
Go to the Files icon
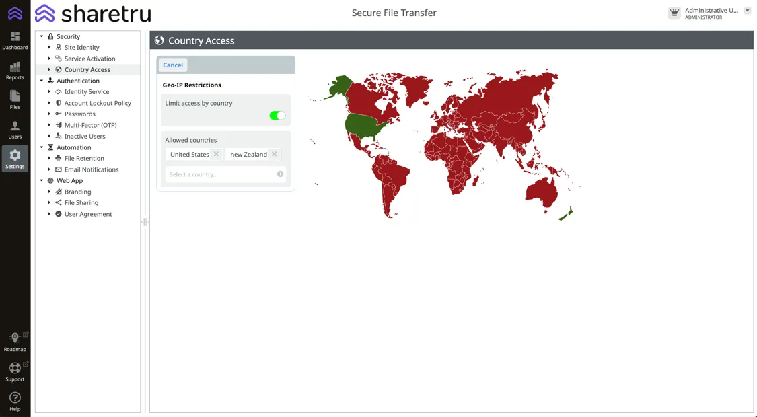tap(15, 97)
